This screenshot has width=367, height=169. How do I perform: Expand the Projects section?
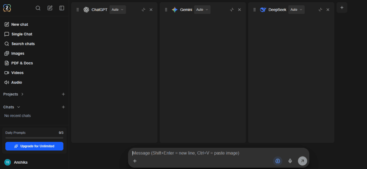tap(14, 94)
